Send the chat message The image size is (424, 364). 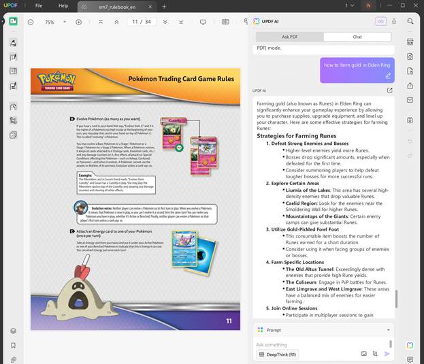coord(387,354)
